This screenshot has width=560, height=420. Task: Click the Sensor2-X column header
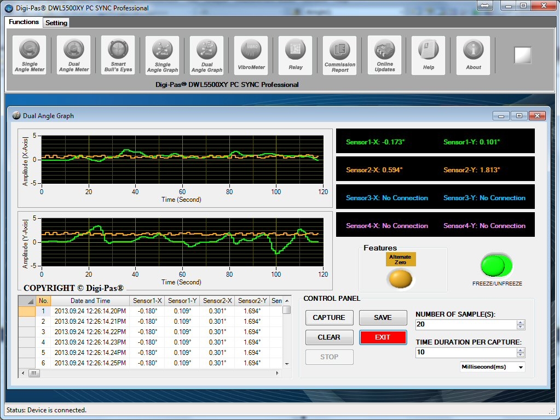click(217, 301)
